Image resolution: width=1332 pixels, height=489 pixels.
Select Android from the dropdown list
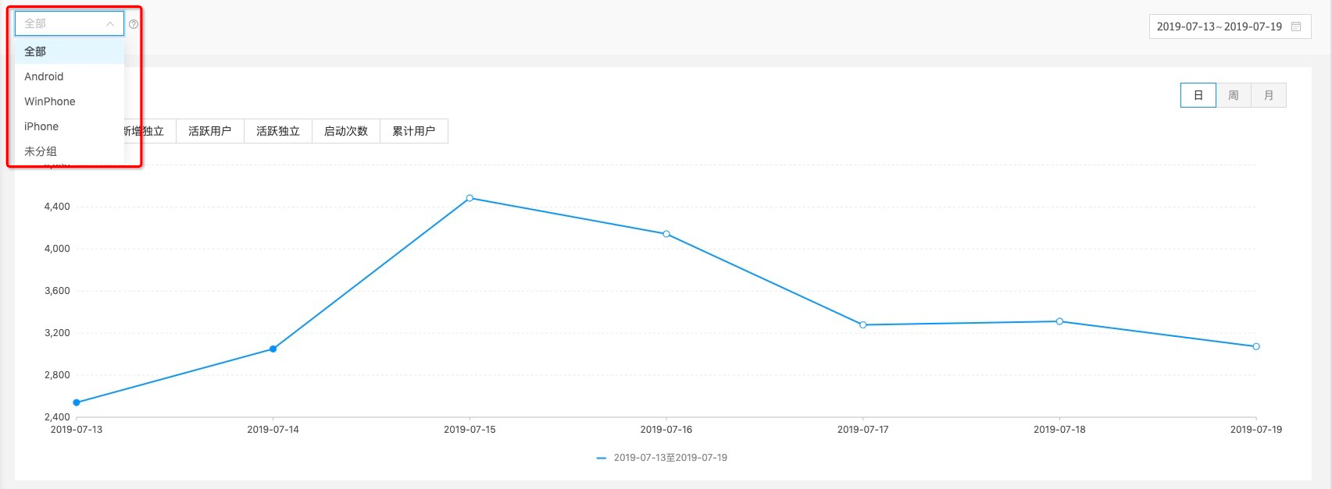(x=70, y=76)
